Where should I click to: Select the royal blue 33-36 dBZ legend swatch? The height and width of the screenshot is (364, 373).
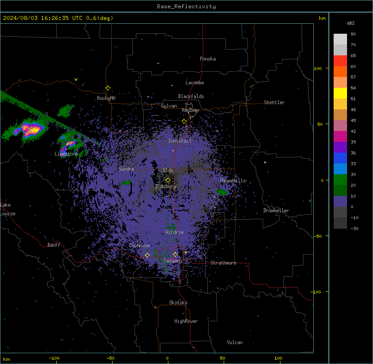340,158
